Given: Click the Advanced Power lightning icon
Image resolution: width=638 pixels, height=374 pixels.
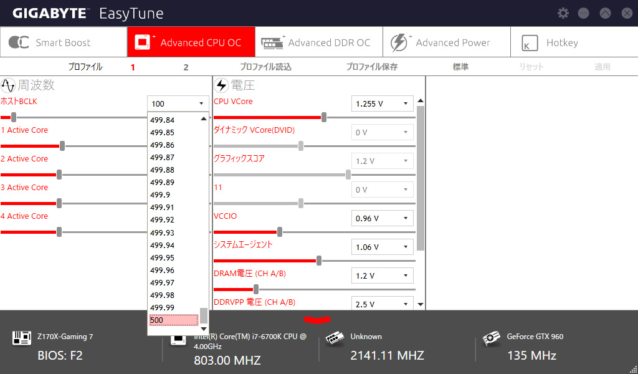Looking at the screenshot, I should pyautogui.click(x=399, y=42).
